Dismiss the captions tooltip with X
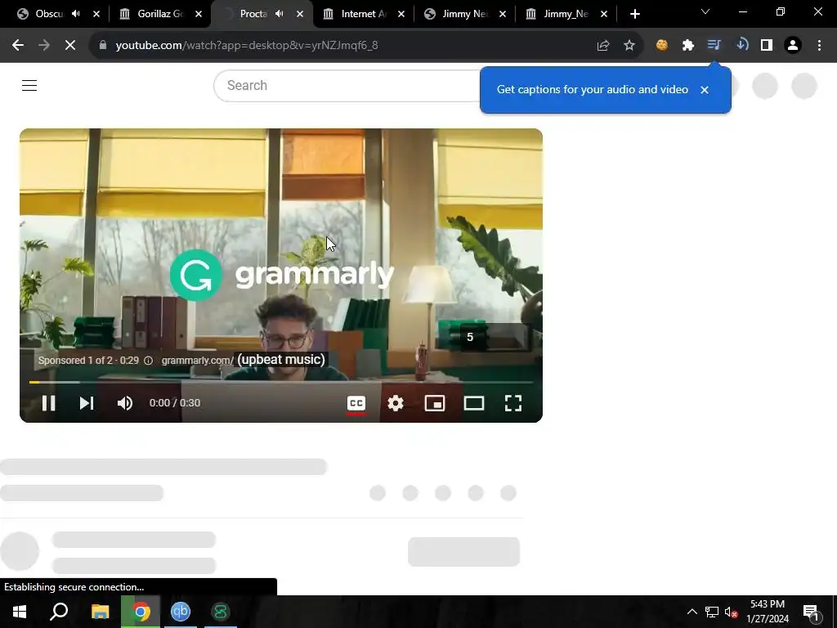Image resolution: width=837 pixels, height=628 pixels. click(x=705, y=90)
